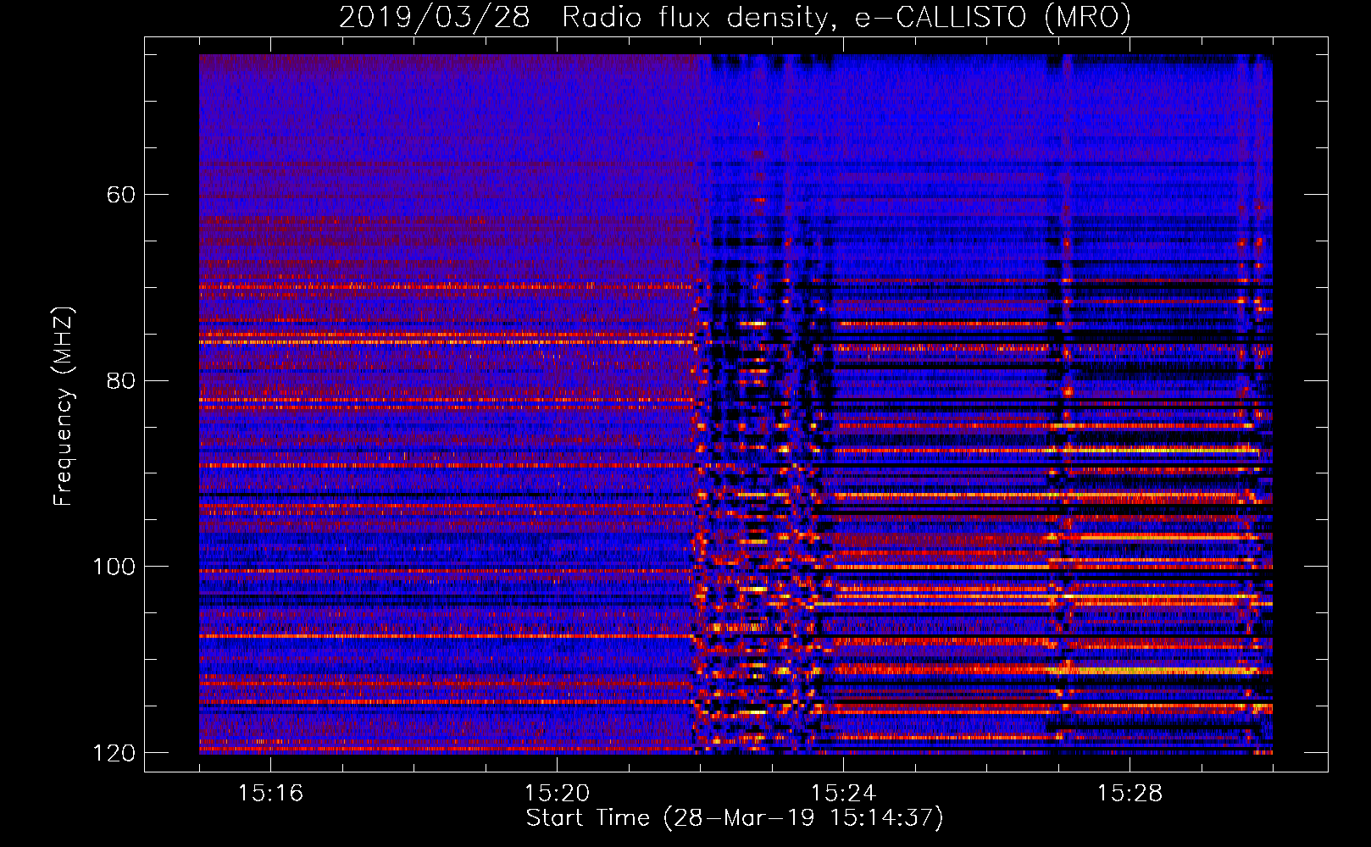Click the 'Start Time (28-Mar-19 15:14:37)' label
The height and width of the screenshot is (847, 1371).
tap(735, 818)
